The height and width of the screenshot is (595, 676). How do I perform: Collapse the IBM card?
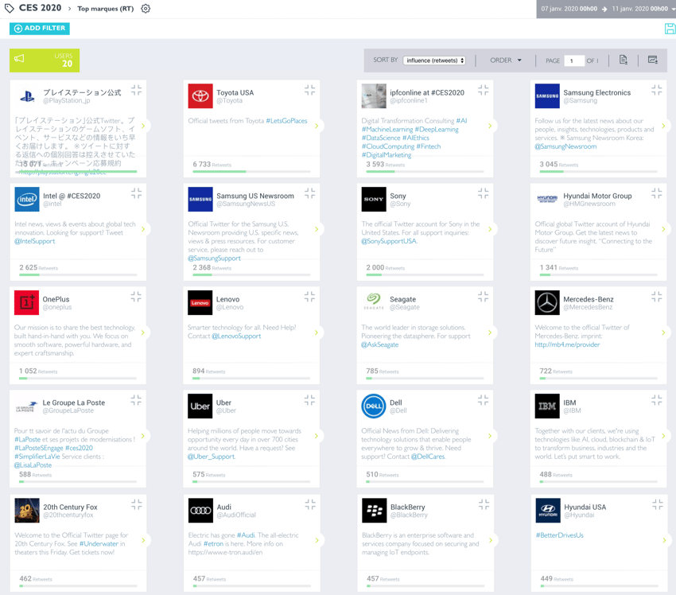tap(657, 400)
